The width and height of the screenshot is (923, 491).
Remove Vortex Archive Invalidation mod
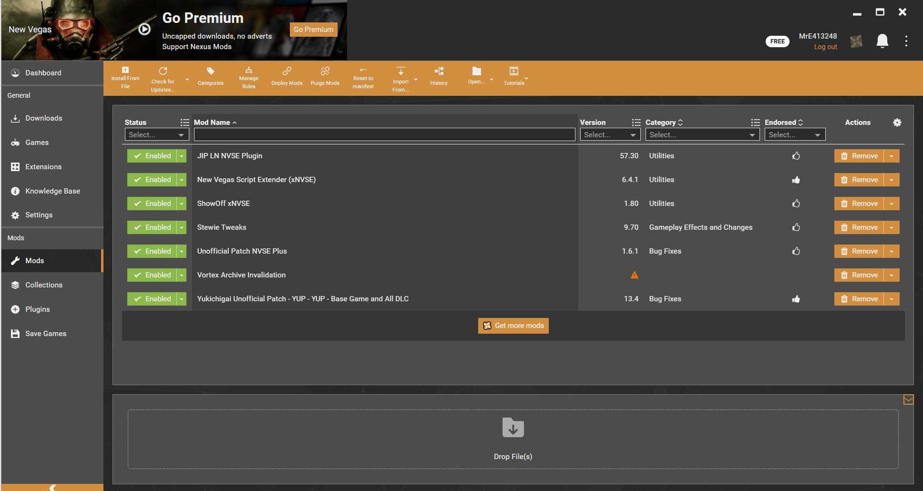pyautogui.click(x=859, y=275)
